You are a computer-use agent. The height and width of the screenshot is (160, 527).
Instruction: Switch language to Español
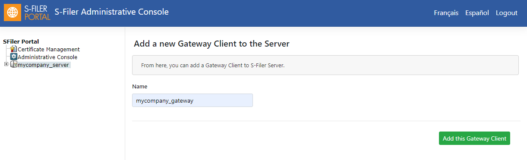(x=477, y=13)
